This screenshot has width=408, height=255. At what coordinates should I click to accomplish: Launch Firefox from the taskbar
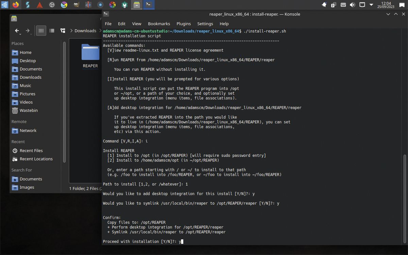16,5
